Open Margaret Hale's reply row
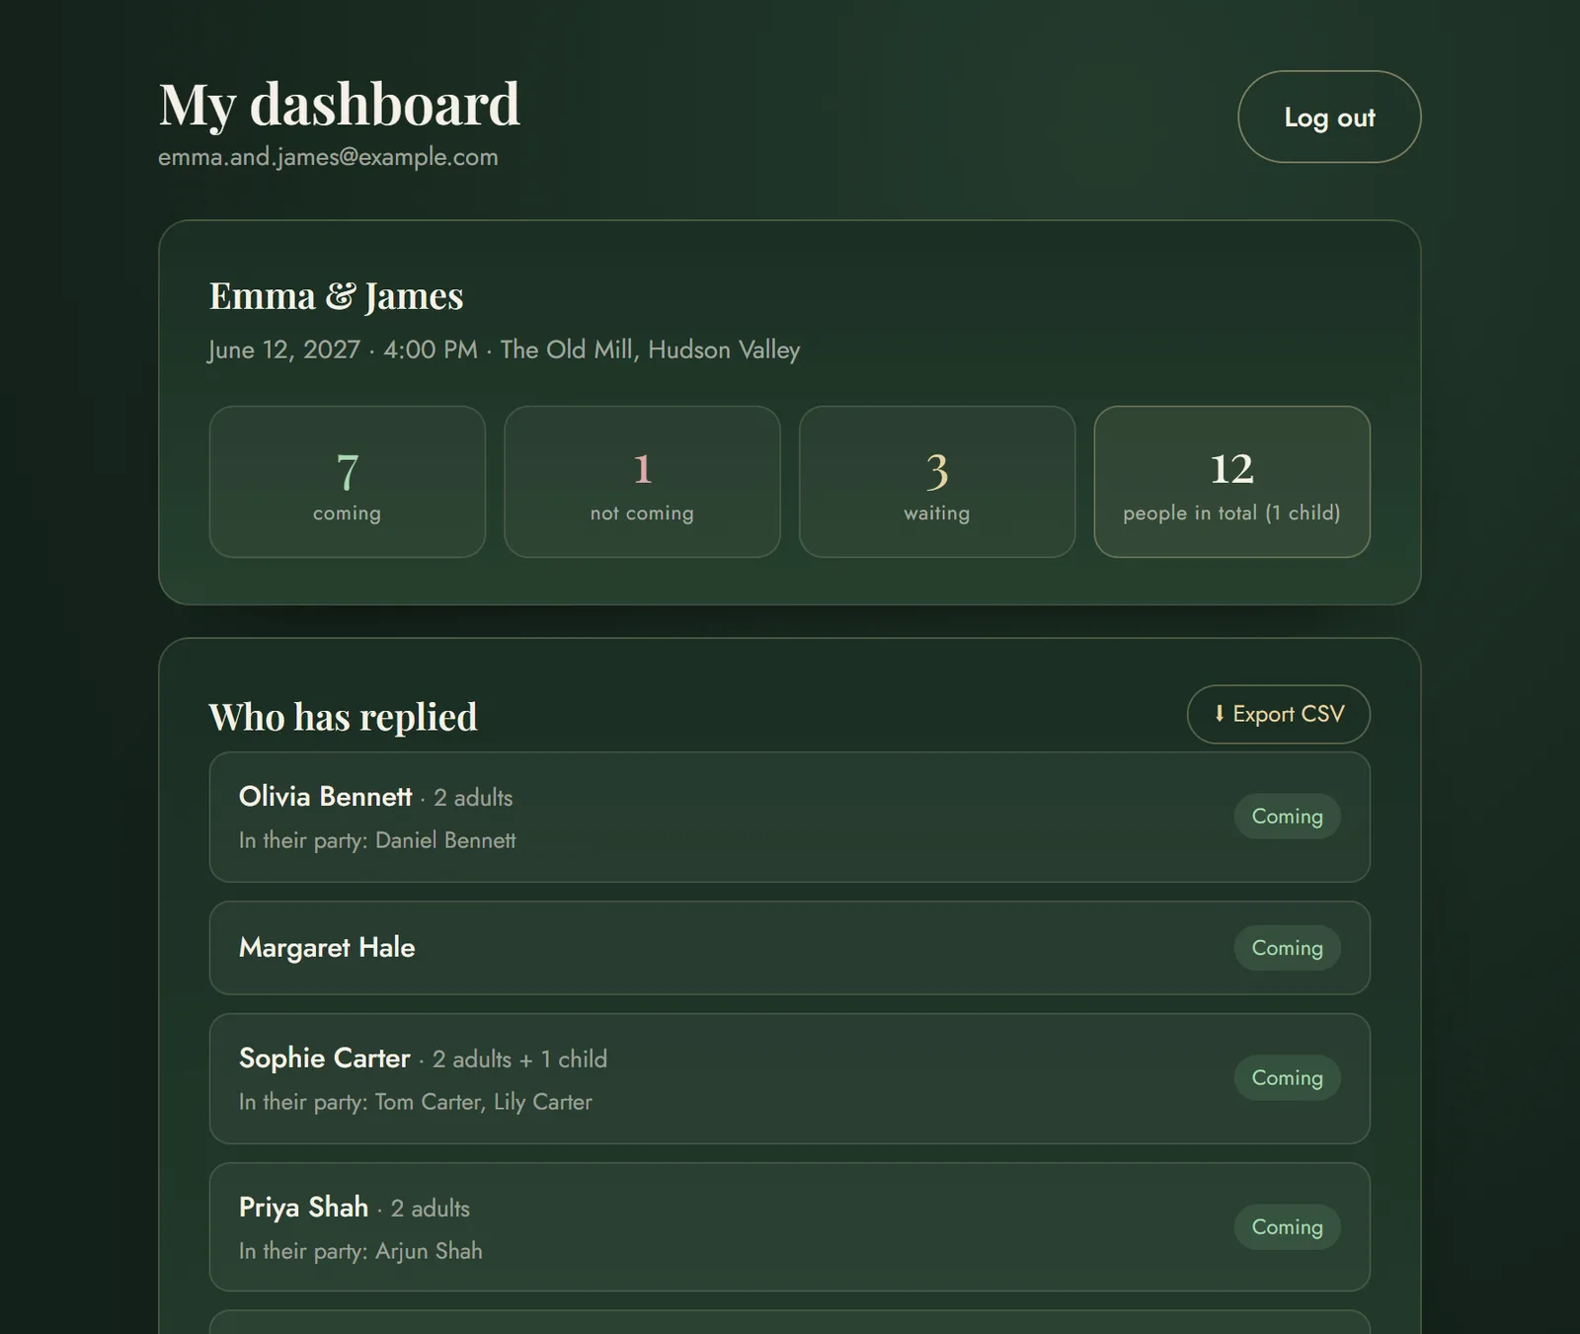Image resolution: width=1580 pixels, height=1334 pixels. (790, 948)
